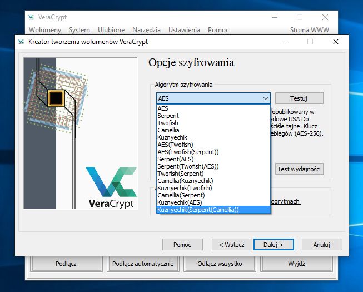
Task: Close the volume creation wizard window
Action: (336, 42)
